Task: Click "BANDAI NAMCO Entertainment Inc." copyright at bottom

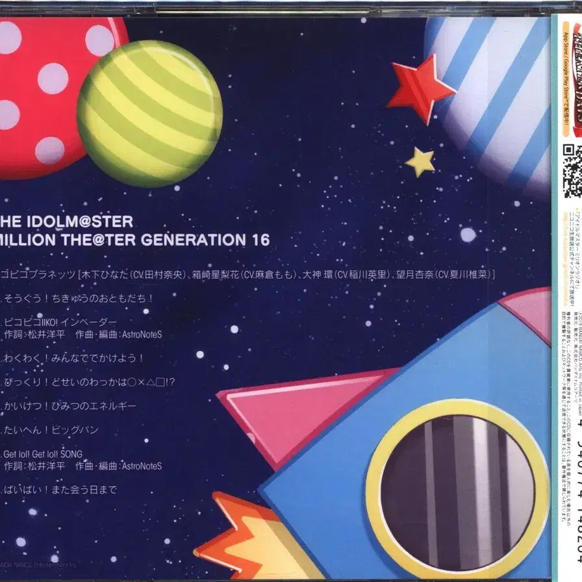Action: 38,565
